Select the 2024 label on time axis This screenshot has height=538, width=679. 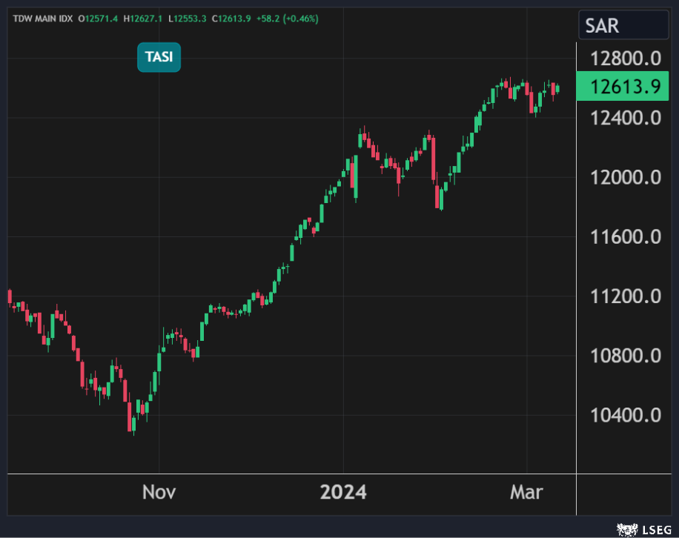pos(342,492)
